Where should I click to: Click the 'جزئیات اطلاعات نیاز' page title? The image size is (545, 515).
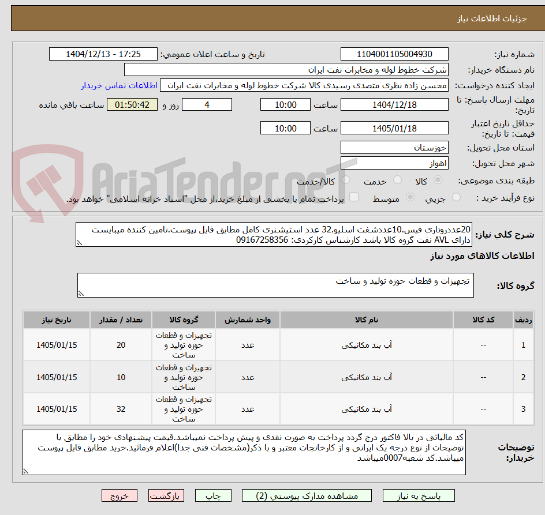(492, 18)
